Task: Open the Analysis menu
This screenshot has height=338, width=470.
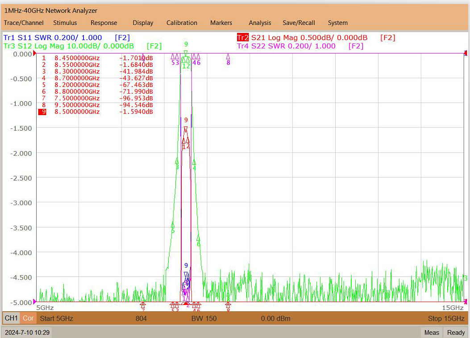Action: 260,23
